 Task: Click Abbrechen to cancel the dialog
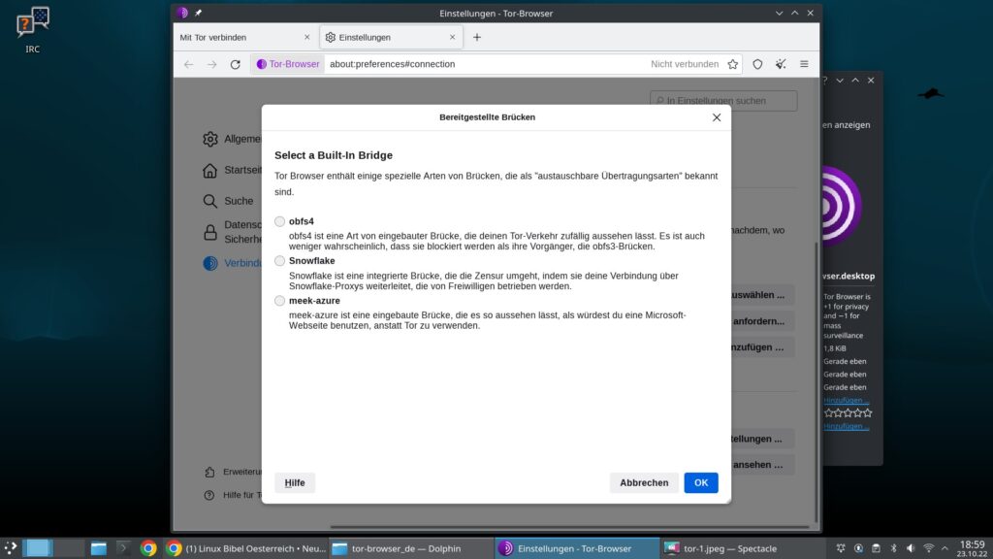click(x=644, y=482)
